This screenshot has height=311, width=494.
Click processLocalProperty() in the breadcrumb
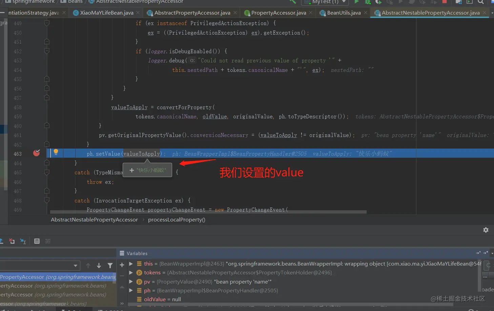tap(177, 220)
